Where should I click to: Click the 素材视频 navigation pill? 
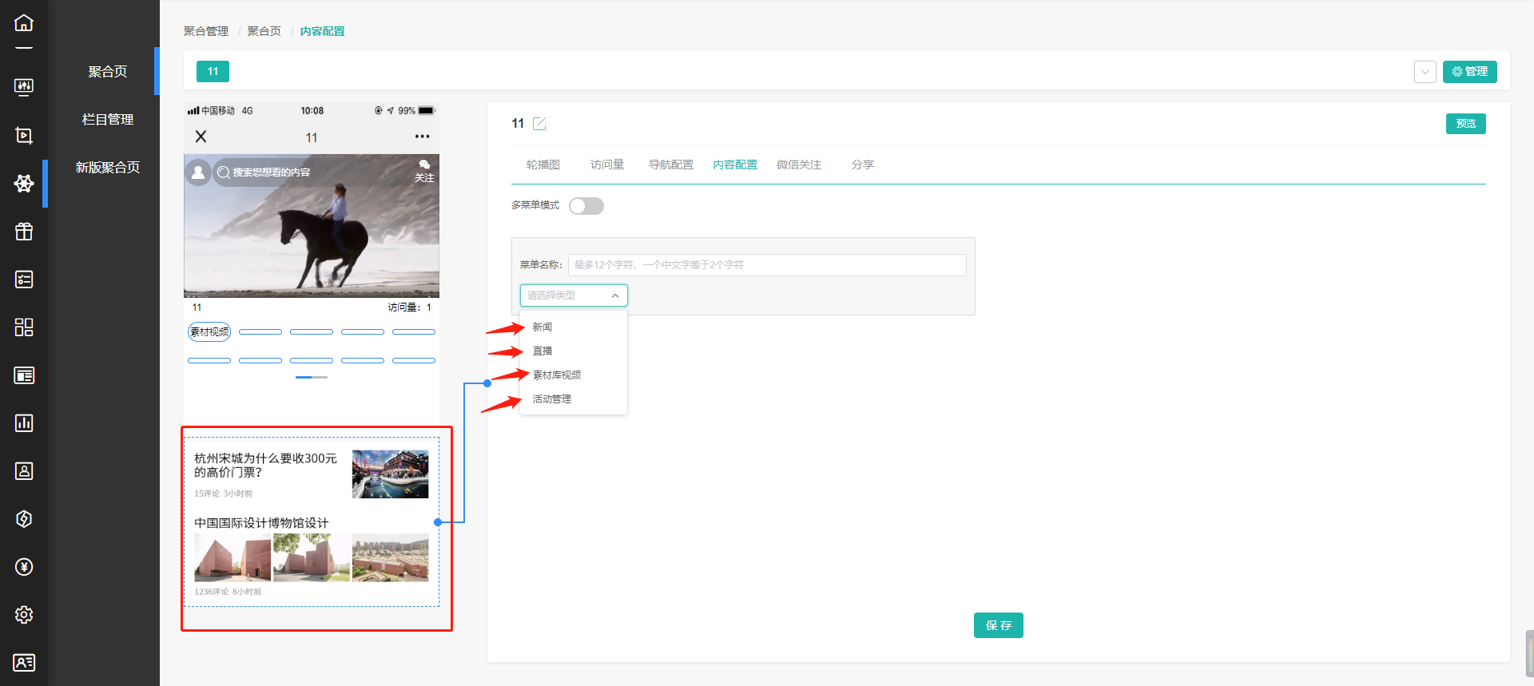click(x=209, y=331)
